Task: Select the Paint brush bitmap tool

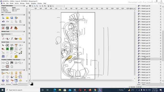Action: (x=3, y=39)
